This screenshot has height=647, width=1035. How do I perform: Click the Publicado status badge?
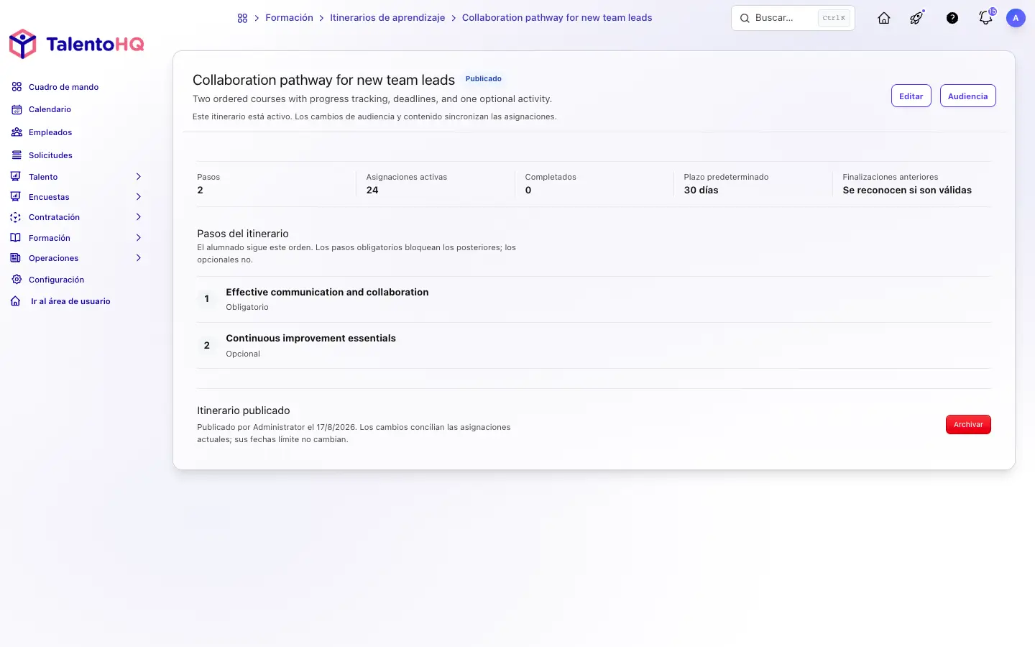pyautogui.click(x=483, y=79)
